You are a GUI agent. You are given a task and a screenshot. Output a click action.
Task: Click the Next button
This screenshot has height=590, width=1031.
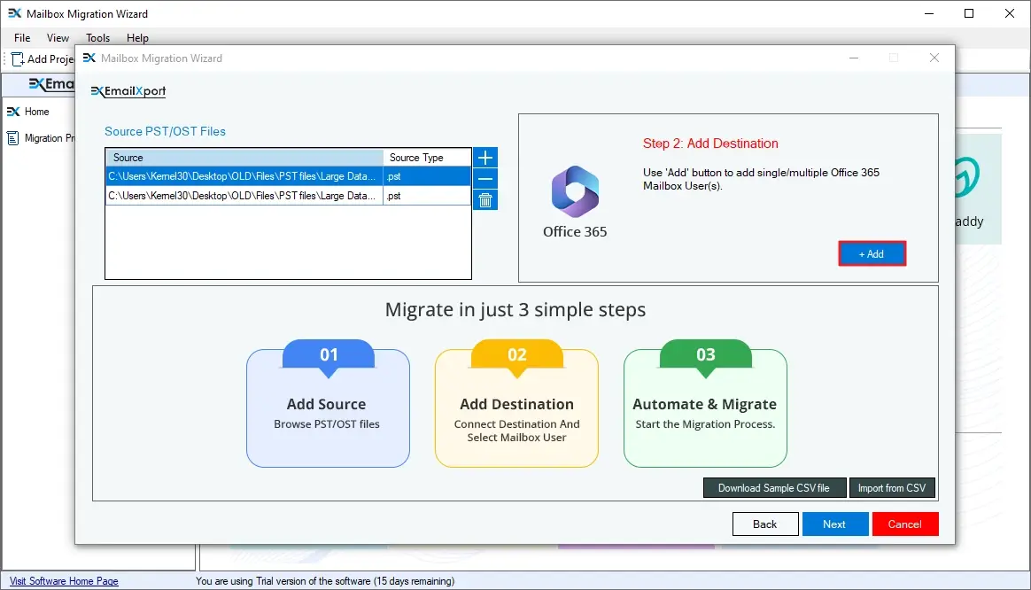pos(833,524)
